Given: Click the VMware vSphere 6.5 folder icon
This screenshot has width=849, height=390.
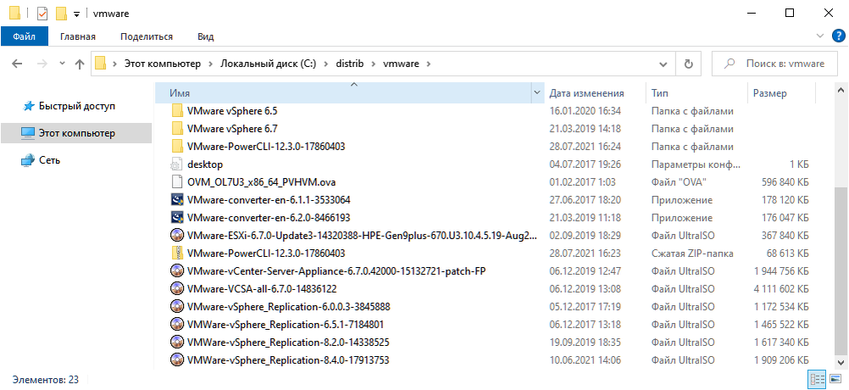Looking at the screenshot, I should tap(177, 111).
